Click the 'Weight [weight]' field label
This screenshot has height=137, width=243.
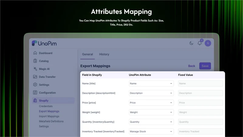pos(91,112)
